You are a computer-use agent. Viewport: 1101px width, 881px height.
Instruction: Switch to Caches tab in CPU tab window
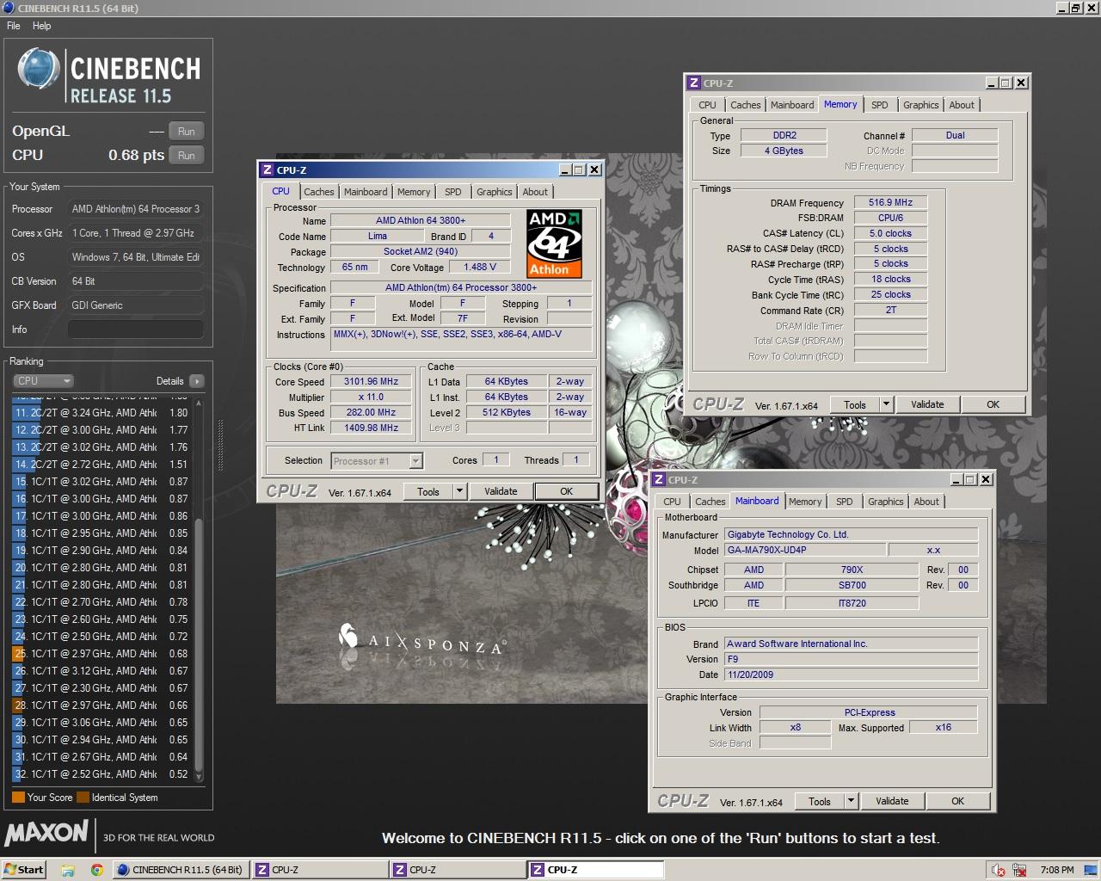click(318, 192)
